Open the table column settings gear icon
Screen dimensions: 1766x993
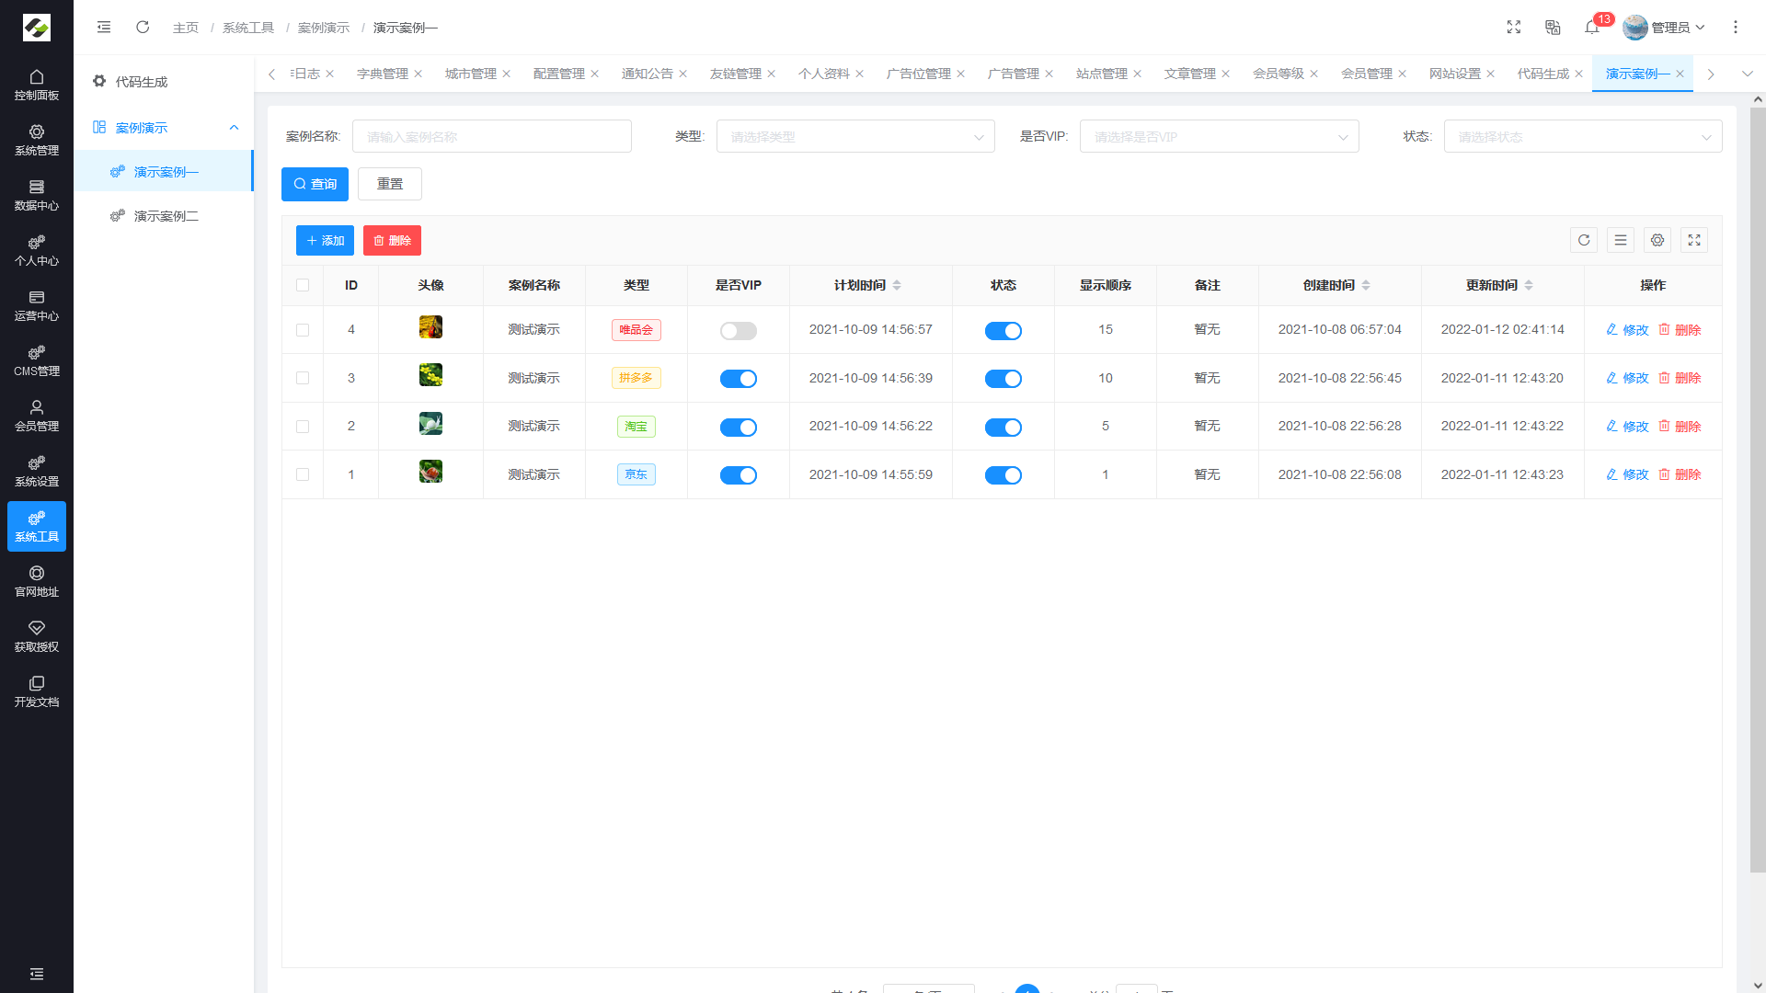pos(1657,240)
